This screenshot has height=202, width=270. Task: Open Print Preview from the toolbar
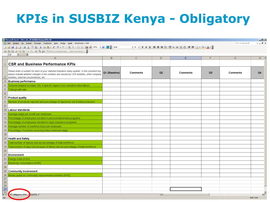(x=28, y=47)
